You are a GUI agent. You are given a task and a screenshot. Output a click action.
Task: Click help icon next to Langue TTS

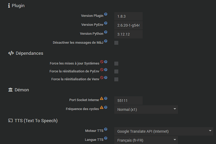click(106, 138)
